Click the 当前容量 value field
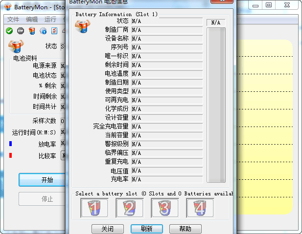The width and height of the screenshot is (302, 234). [x=167, y=135]
